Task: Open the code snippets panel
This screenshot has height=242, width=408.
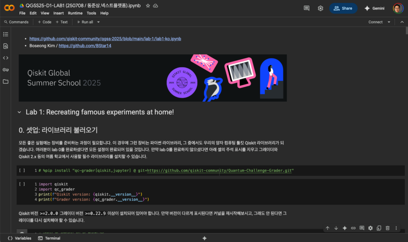Action: pyautogui.click(x=6, y=58)
